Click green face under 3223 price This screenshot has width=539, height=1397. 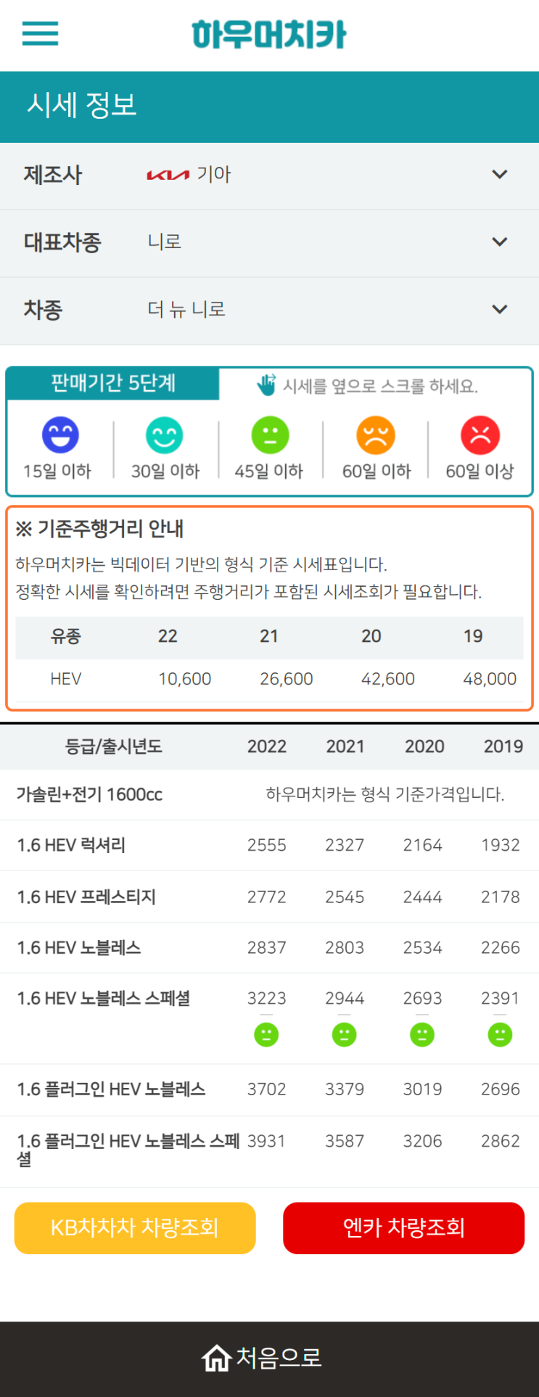coord(266,1034)
